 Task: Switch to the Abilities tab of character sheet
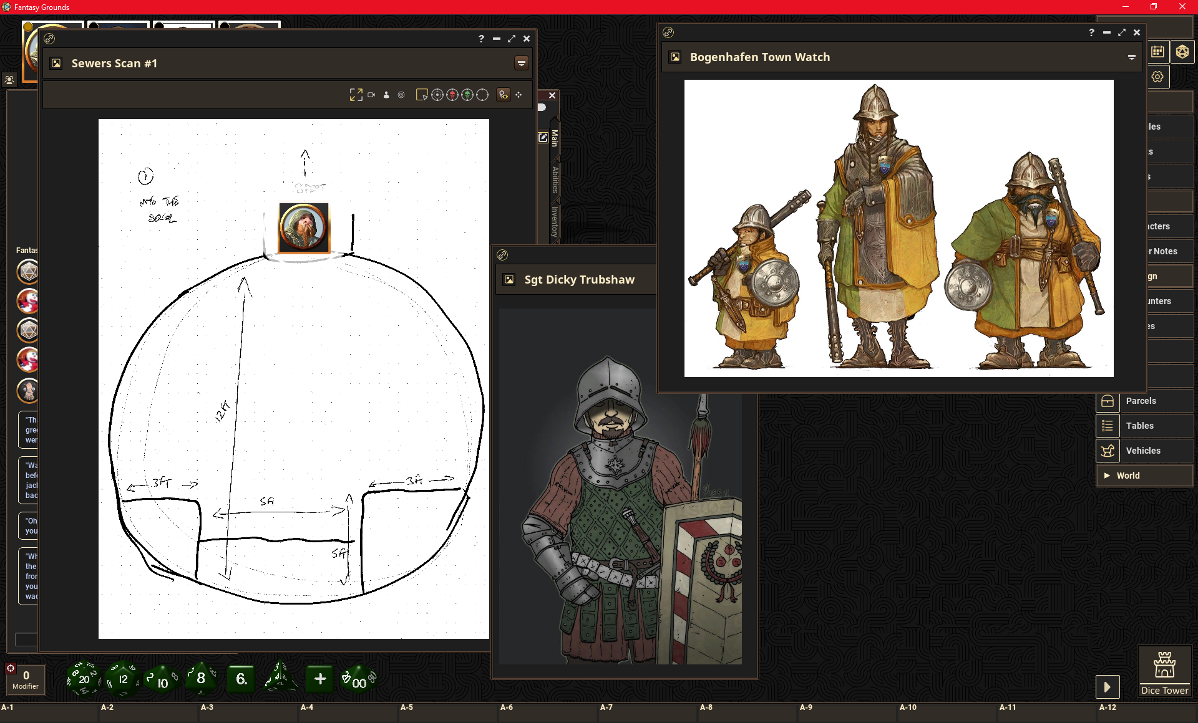pyautogui.click(x=554, y=180)
